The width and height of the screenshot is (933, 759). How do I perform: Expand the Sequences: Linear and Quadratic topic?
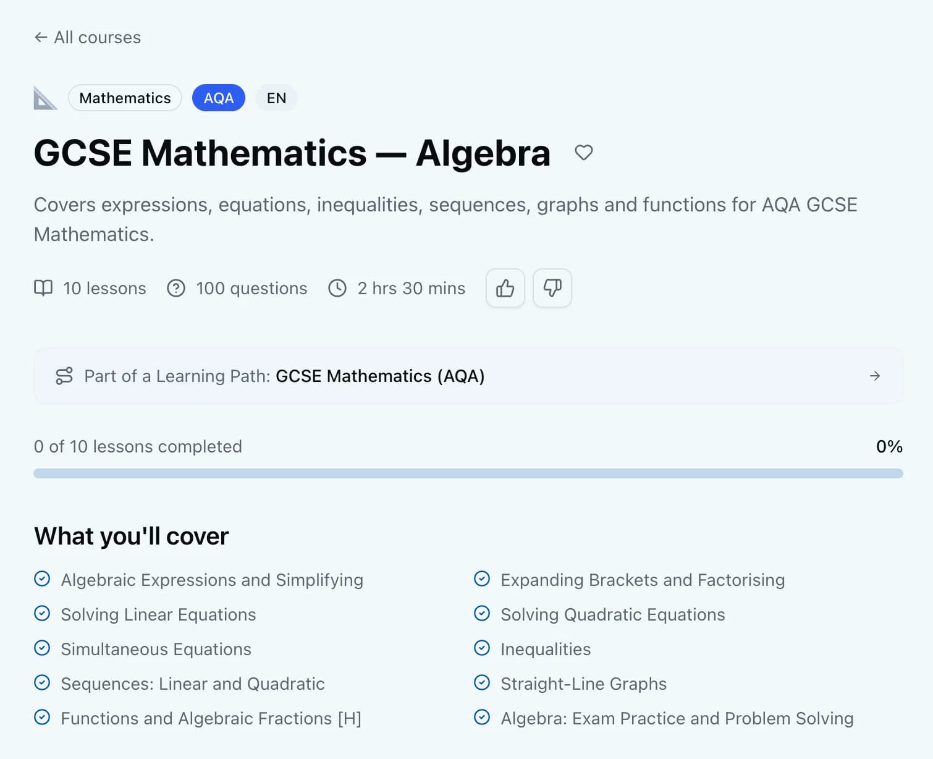click(41, 682)
